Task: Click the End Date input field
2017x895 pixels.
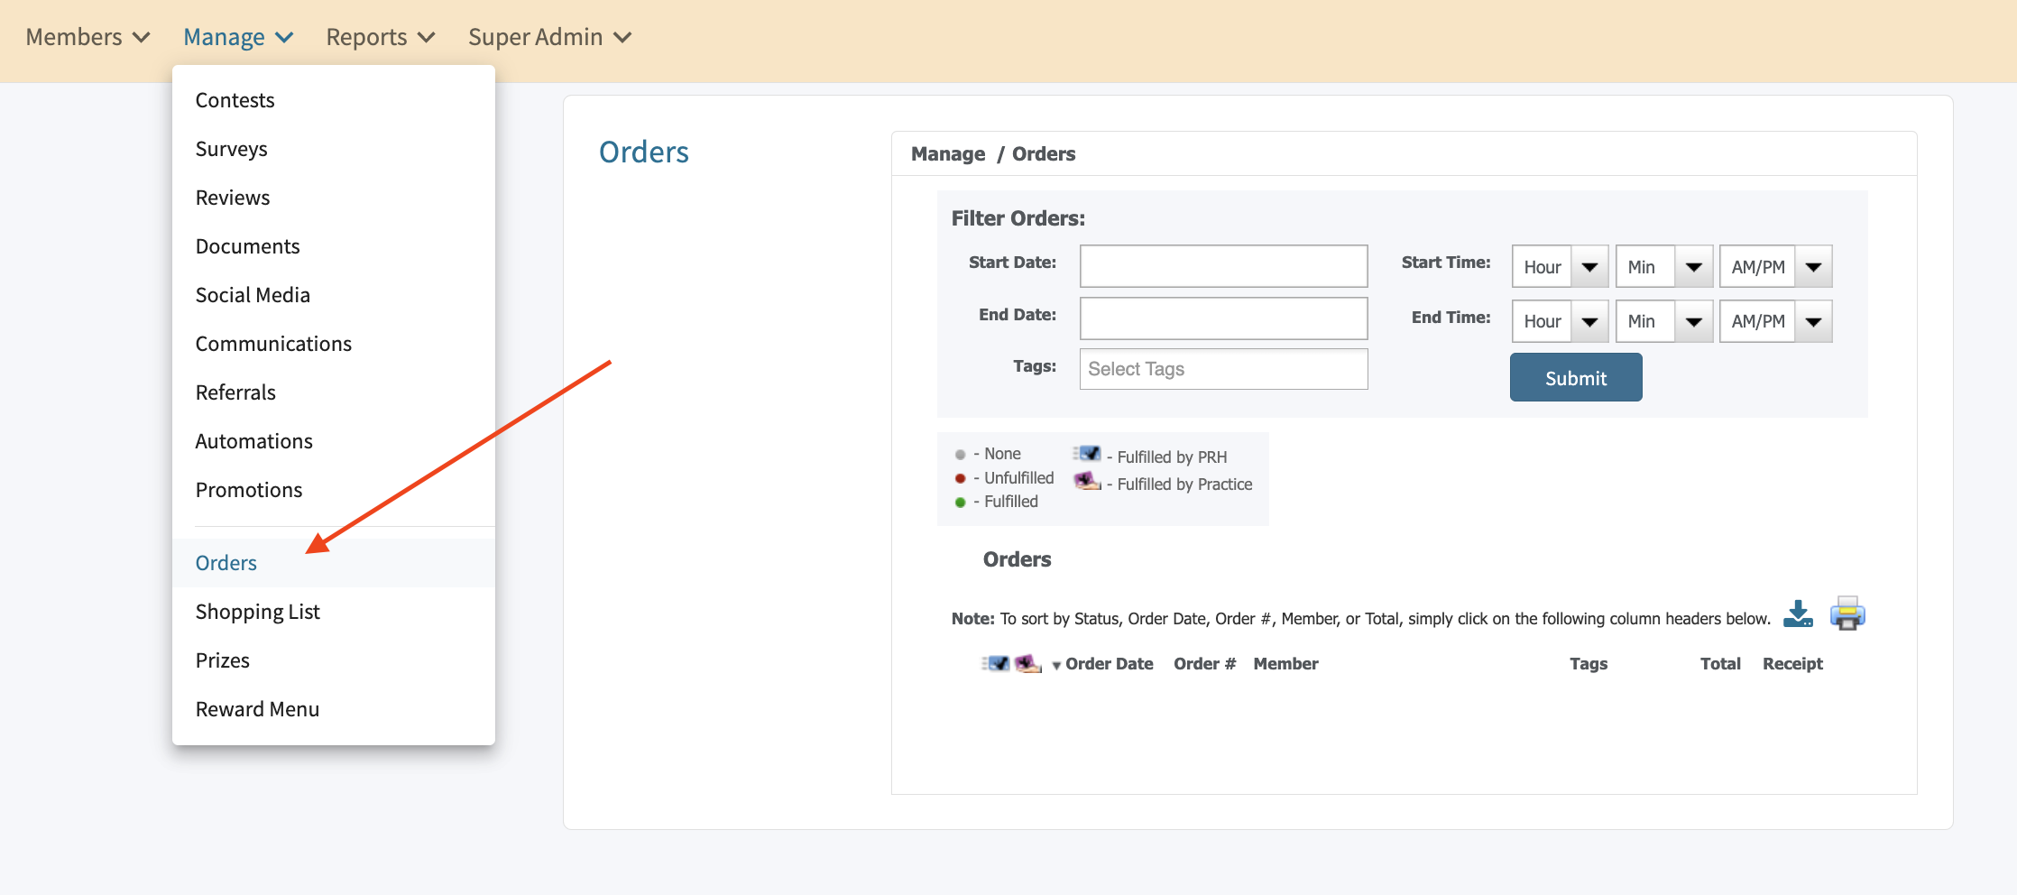Action: 1223,318
